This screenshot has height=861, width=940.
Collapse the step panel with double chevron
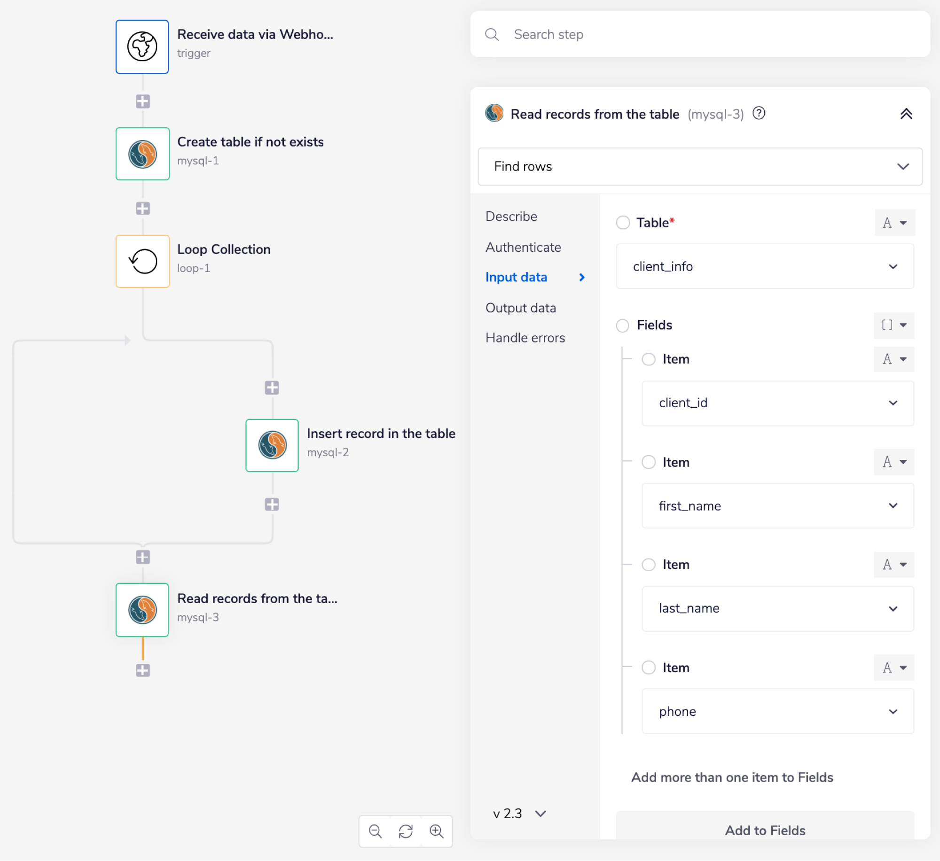[906, 114]
